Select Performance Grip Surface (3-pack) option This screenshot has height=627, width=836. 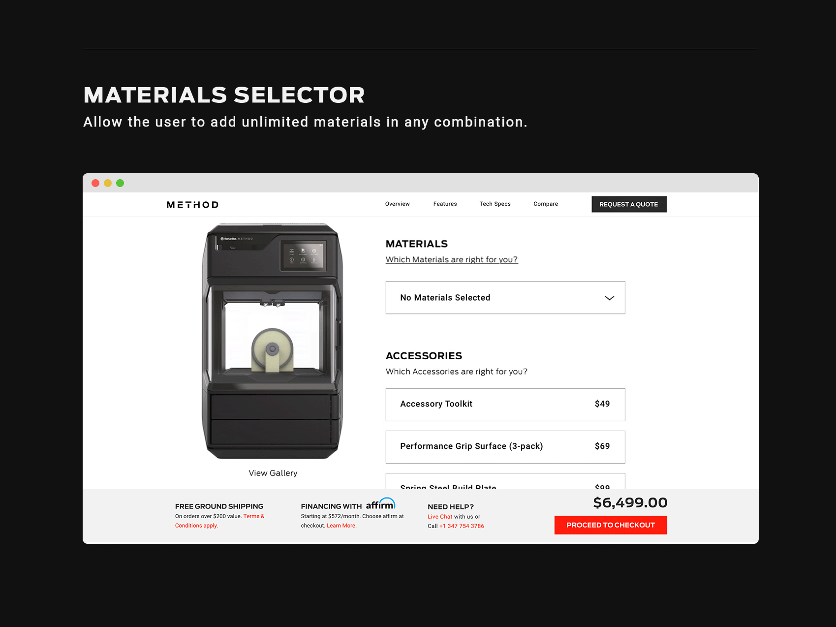(x=505, y=447)
